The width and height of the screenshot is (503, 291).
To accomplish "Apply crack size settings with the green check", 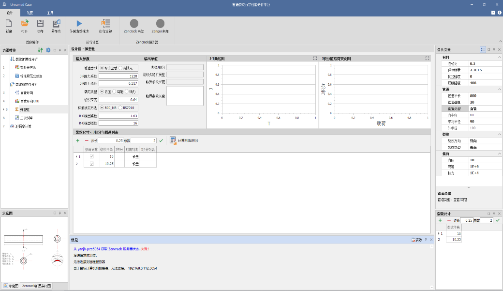I will point(498,220).
